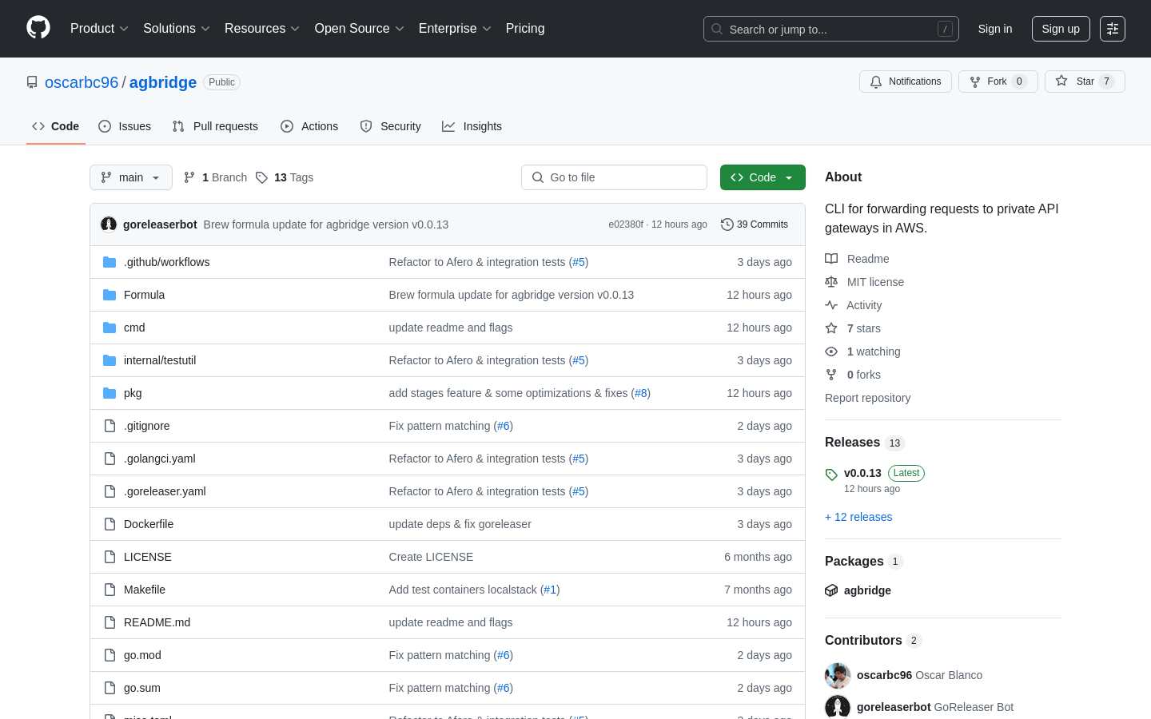This screenshot has width=1151, height=719.
Task: Open the go.sum file
Action: 142,688
